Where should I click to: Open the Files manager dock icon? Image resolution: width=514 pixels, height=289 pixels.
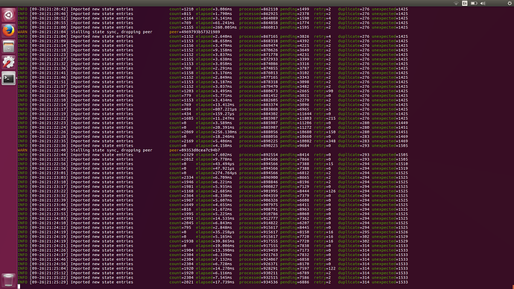click(x=8, y=46)
